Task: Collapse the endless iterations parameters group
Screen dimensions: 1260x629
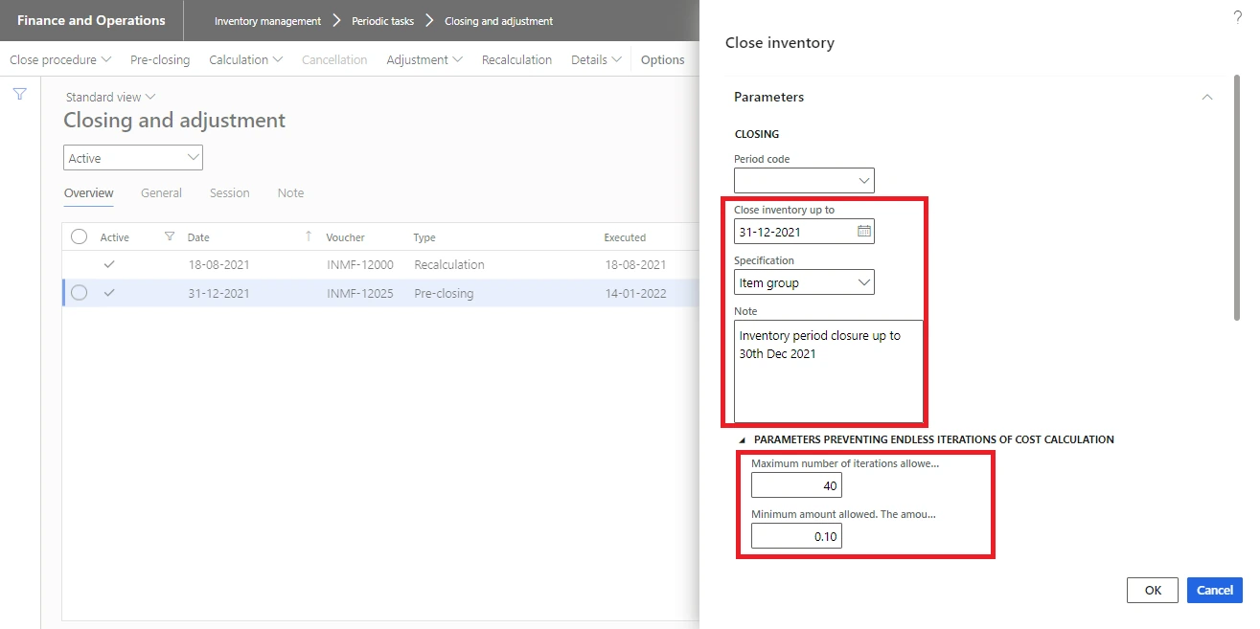Action: [x=741, y=439]
